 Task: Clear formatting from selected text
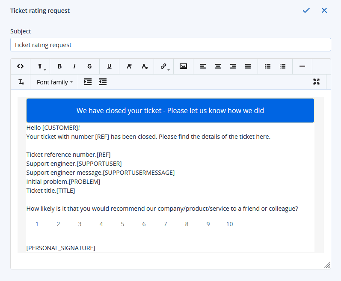21,82
